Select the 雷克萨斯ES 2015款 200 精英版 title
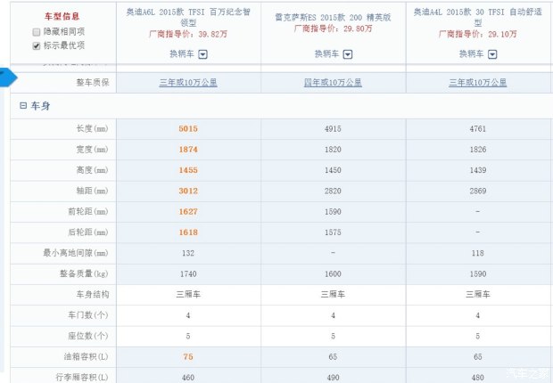The image size is (553, 383). pos(333,17)
